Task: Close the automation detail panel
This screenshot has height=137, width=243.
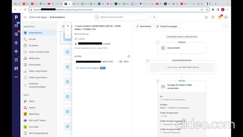Action: coord(68,26)
